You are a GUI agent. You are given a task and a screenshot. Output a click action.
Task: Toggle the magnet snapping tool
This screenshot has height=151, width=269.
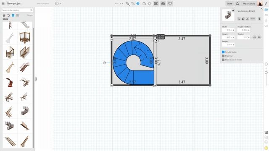[x=138, y=3]
